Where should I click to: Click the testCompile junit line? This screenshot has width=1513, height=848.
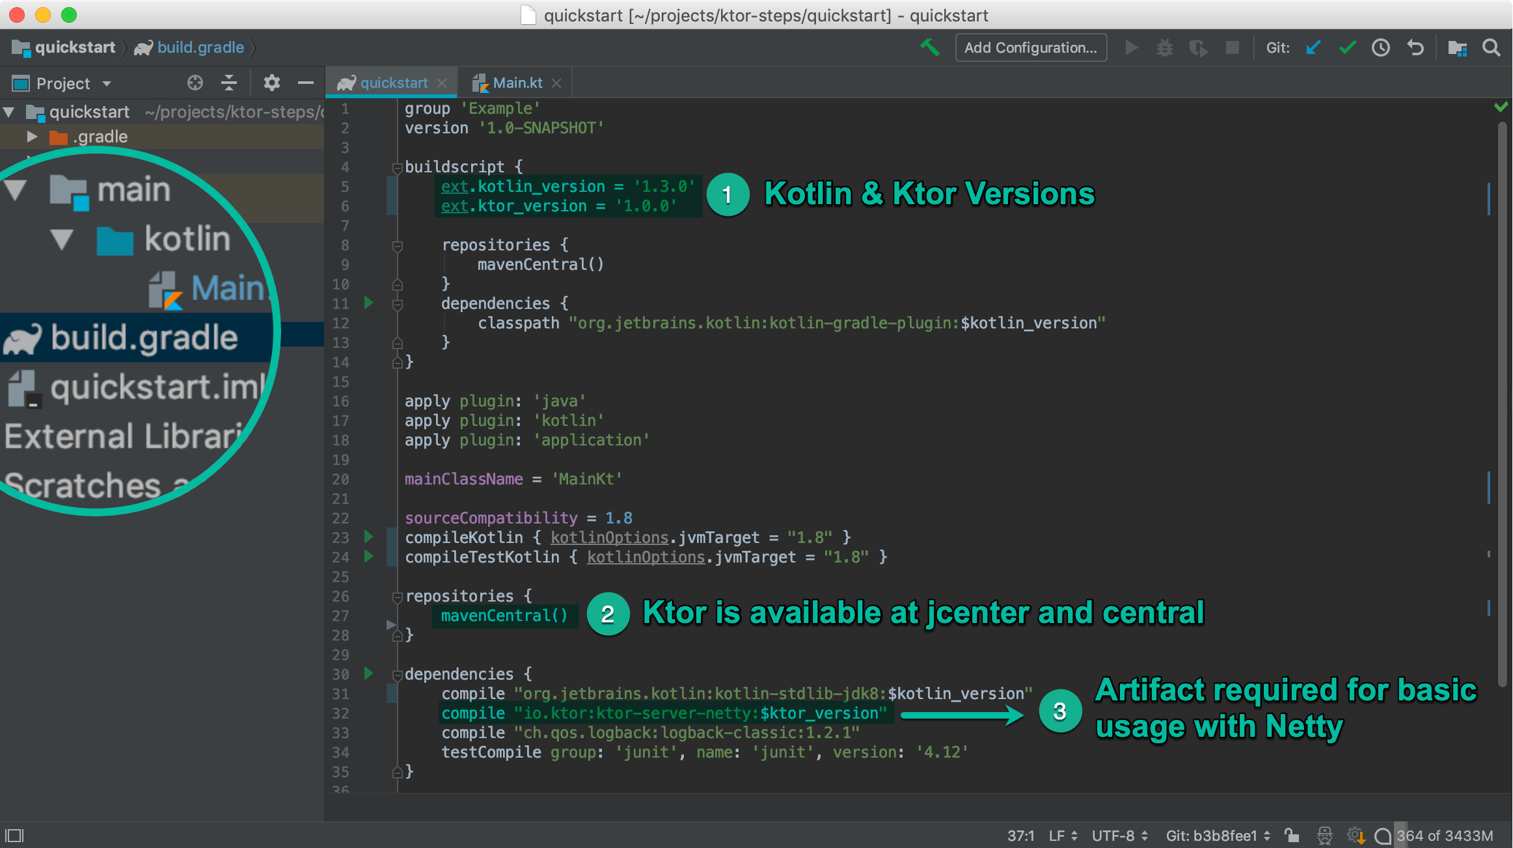[x=705, y=752]
